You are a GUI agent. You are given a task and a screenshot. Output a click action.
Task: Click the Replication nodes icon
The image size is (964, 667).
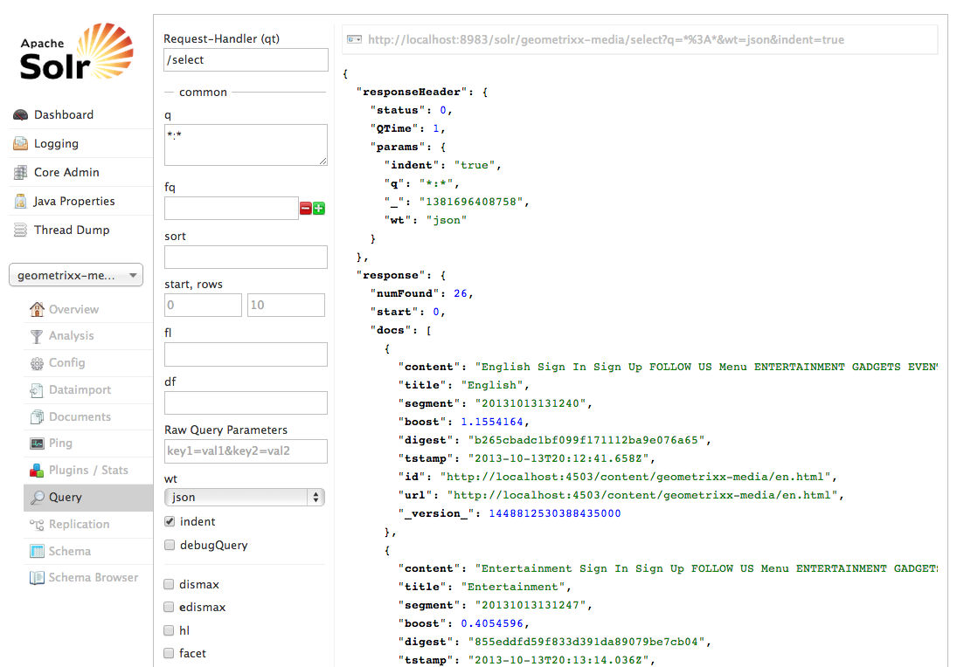[37, 525]
